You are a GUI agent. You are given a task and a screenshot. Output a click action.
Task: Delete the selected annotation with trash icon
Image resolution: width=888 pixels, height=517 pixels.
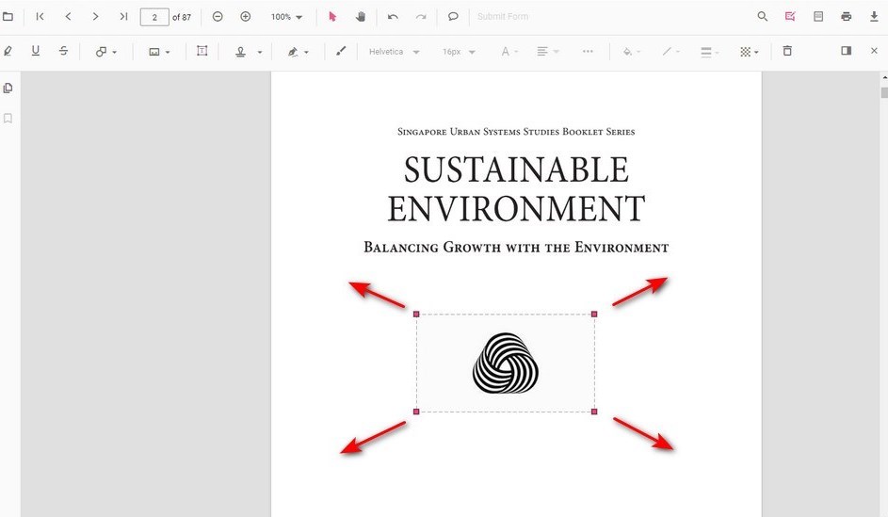click(x=787, y=52)
